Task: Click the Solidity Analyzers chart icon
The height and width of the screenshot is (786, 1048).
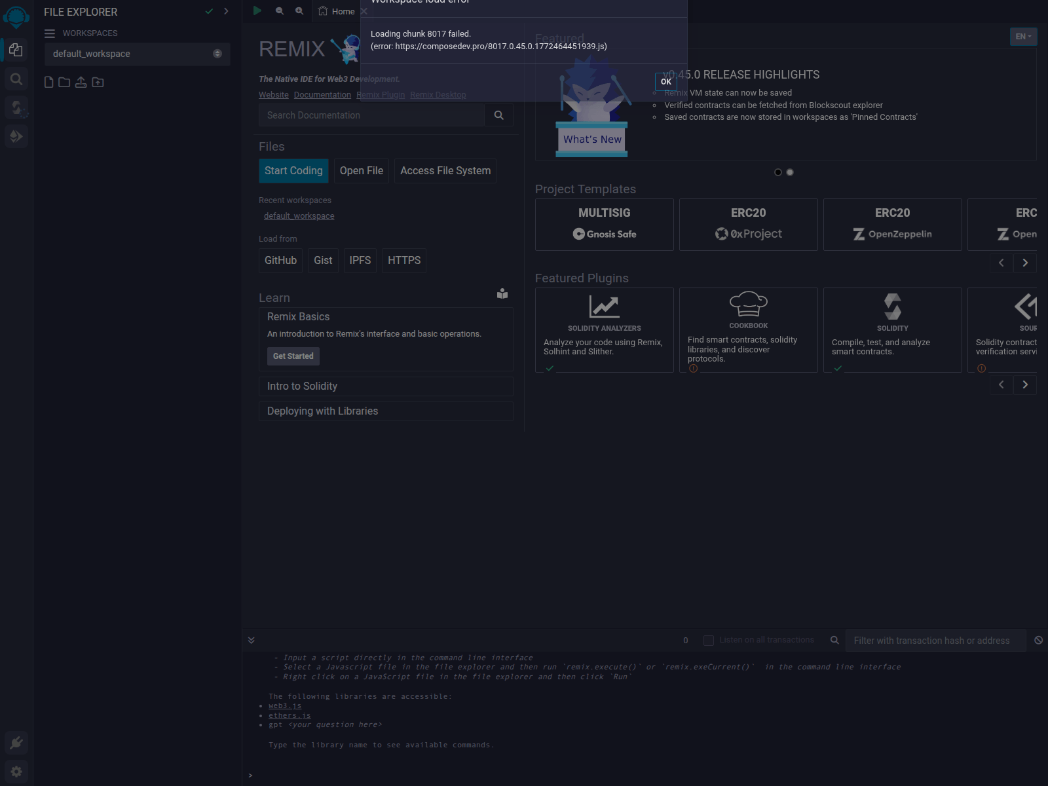Action: pos(604,306)
